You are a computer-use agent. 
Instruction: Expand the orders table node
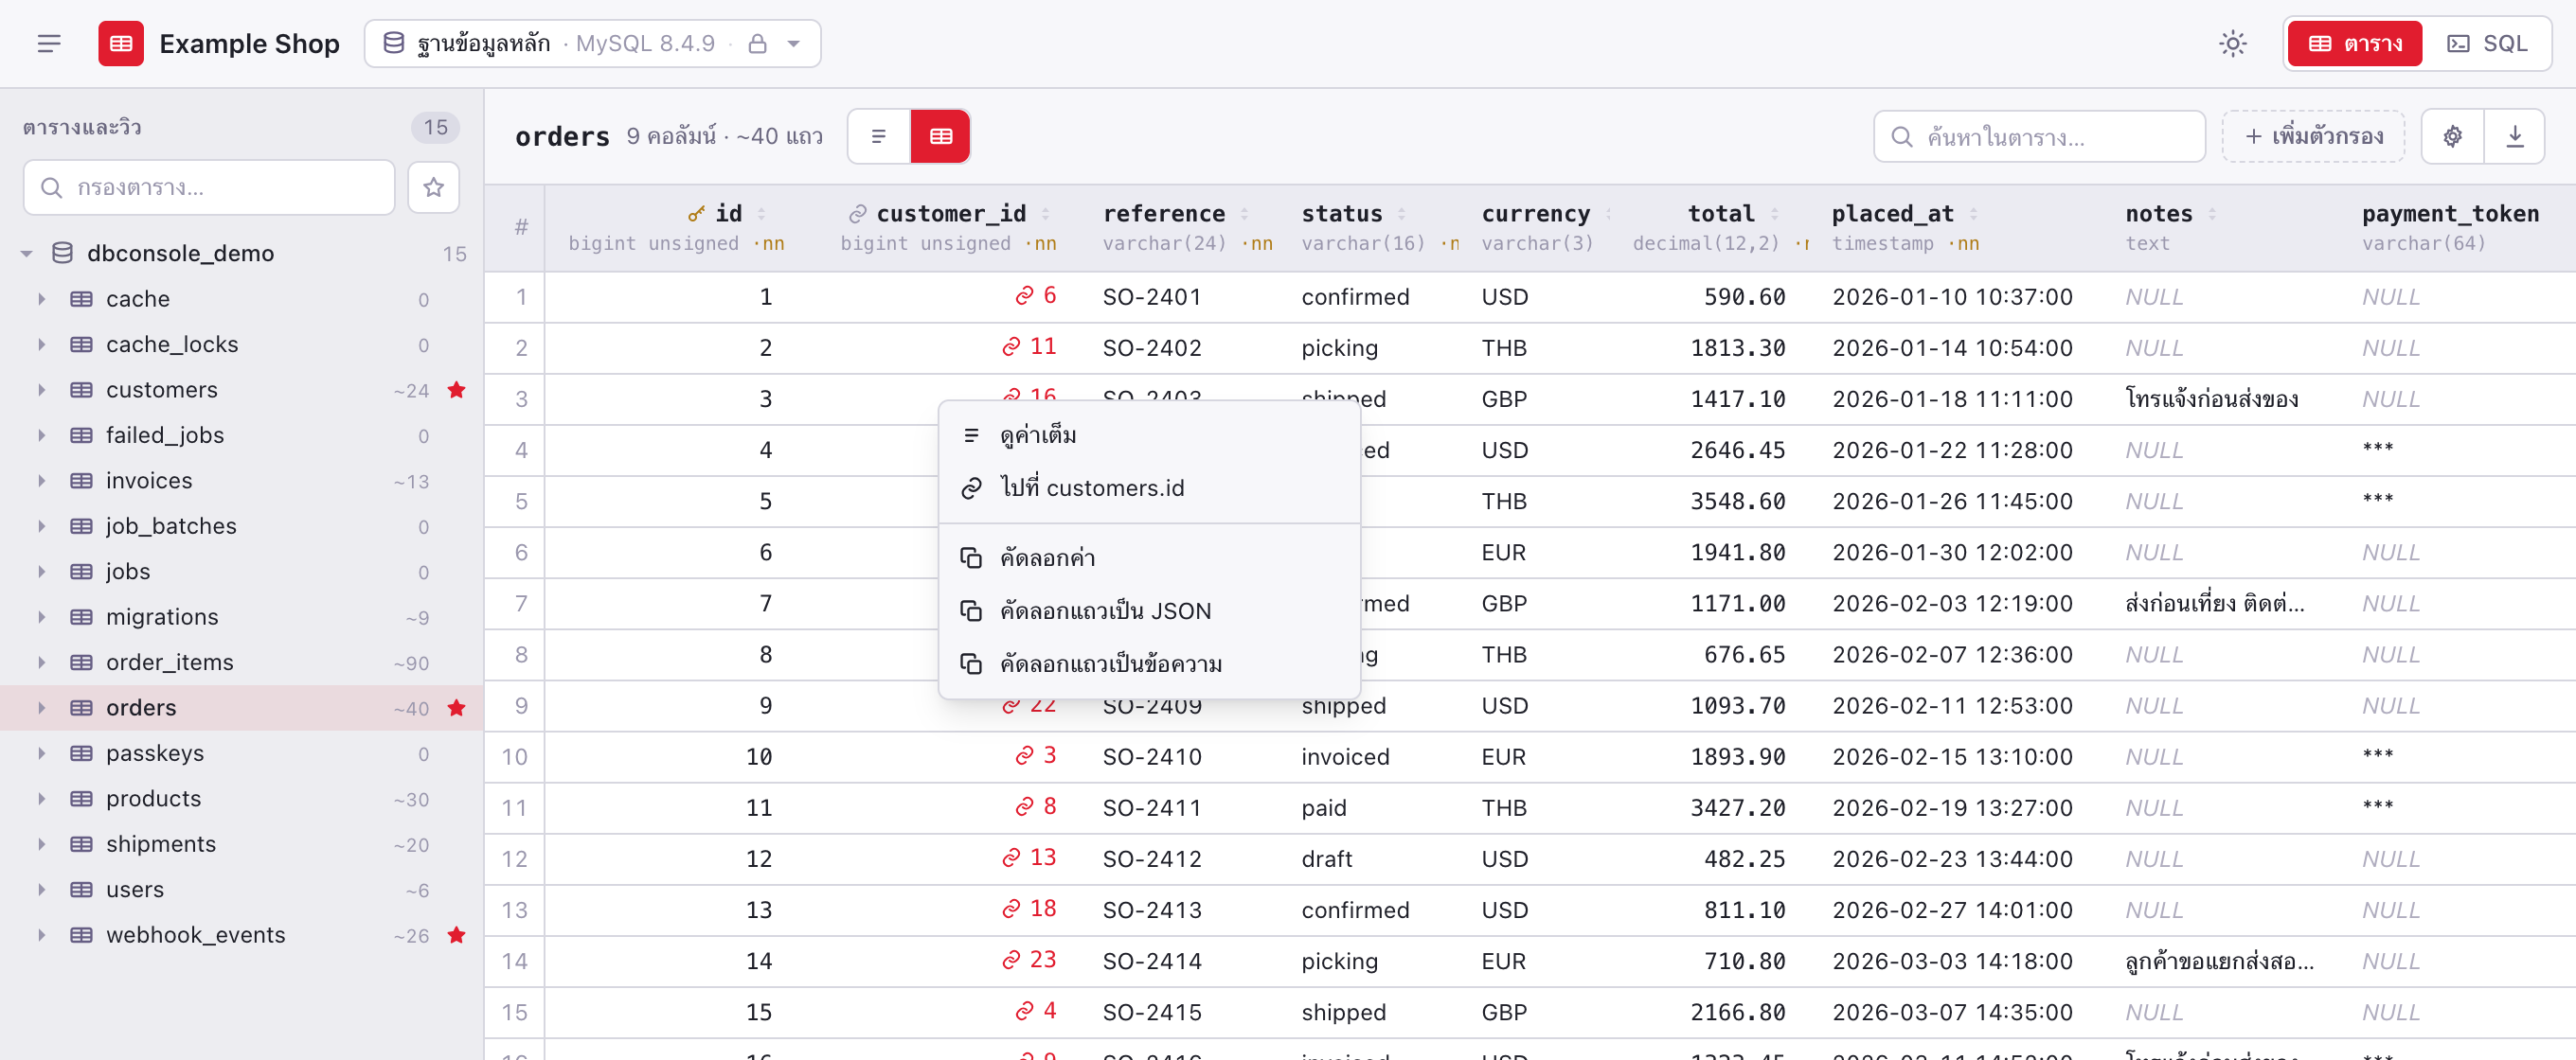point(41,707)
